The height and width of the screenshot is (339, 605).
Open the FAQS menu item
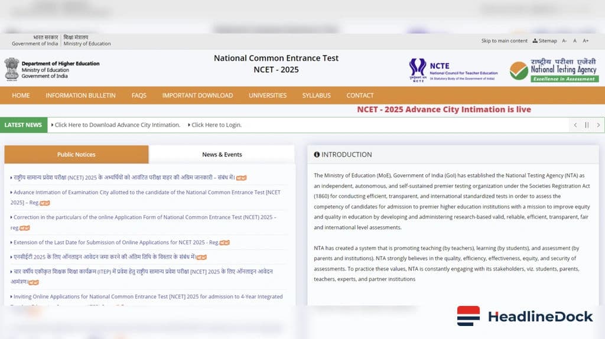click(x=139, y=95)
